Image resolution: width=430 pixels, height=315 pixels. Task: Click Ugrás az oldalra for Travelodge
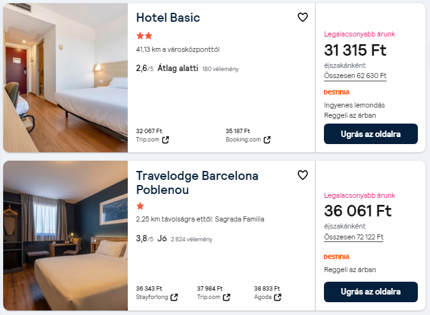(x=371, y=292)
